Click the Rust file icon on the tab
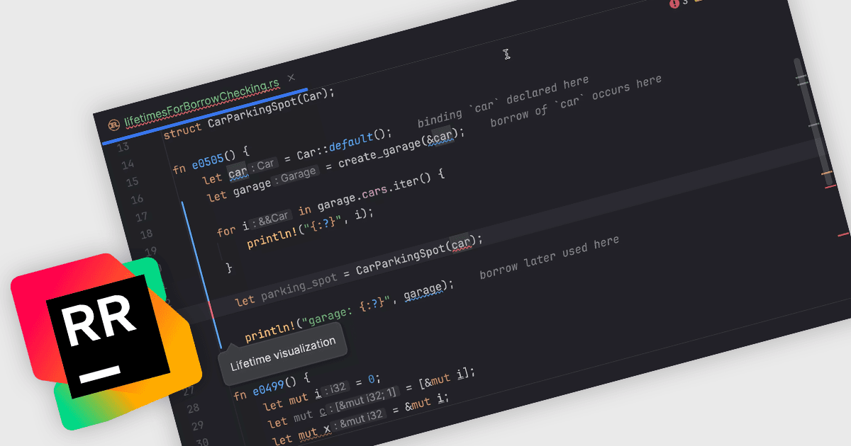This screenshot has height=446, width=851. 113,125
